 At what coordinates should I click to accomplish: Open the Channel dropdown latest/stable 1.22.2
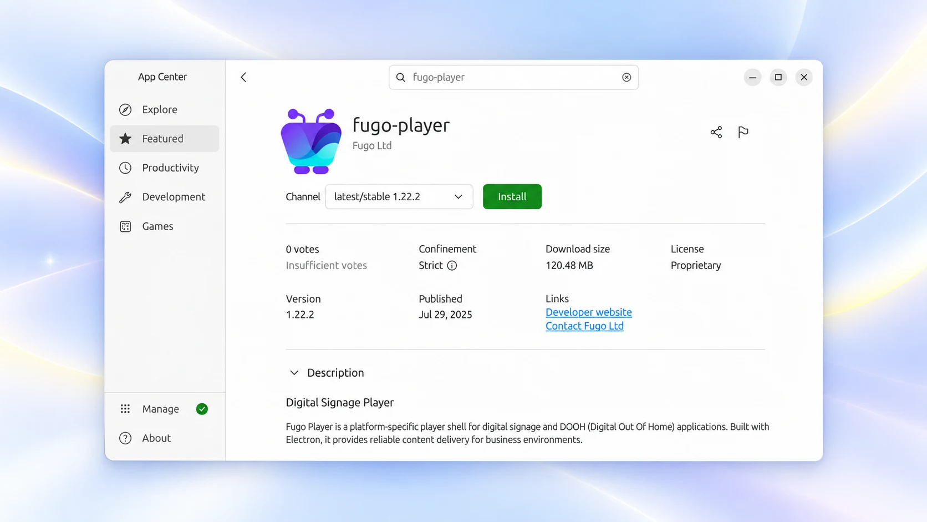[399, 197]
